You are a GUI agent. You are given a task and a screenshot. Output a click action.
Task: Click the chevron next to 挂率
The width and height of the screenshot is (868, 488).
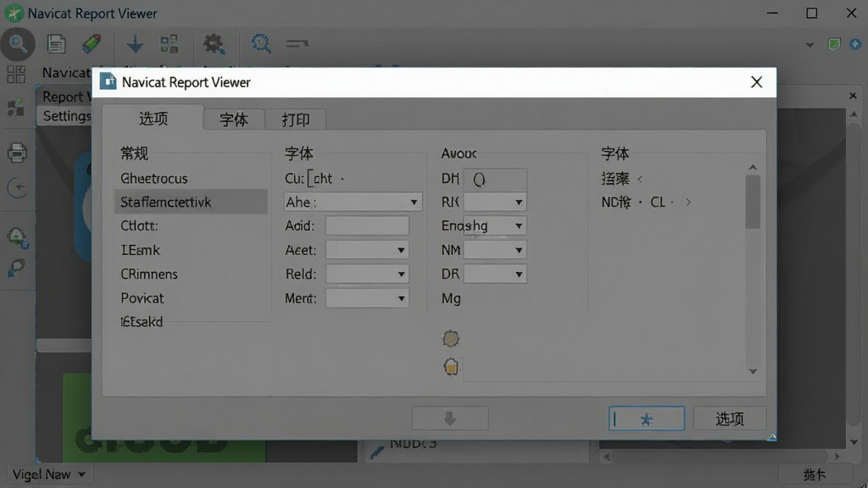click(640, 179)
